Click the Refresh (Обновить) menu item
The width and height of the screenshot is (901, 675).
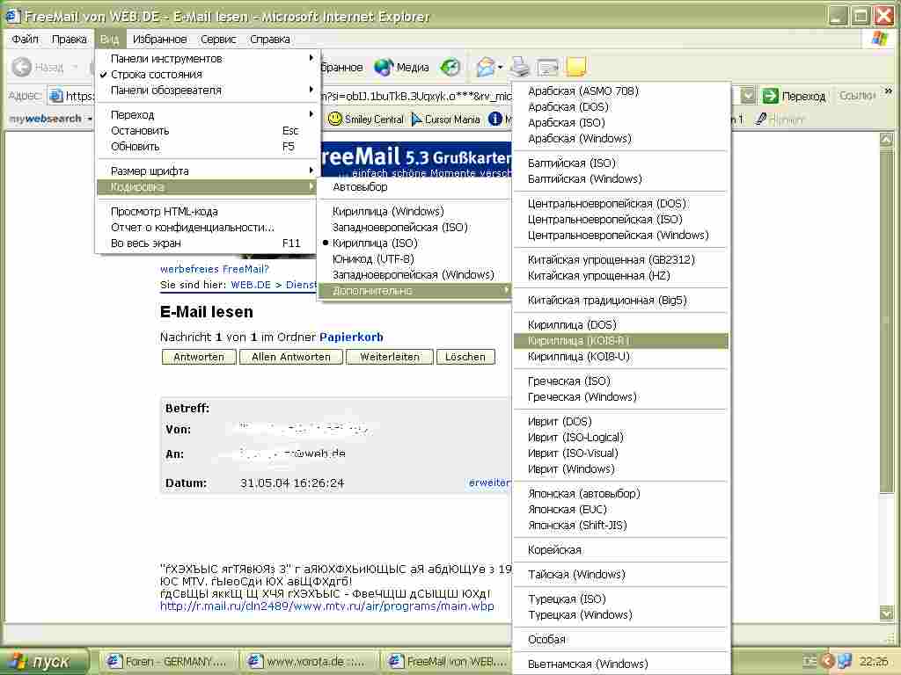206,147
